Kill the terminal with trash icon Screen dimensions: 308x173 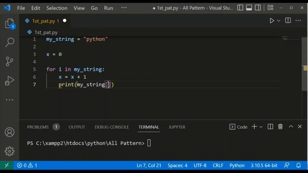(x=280, y=127)
